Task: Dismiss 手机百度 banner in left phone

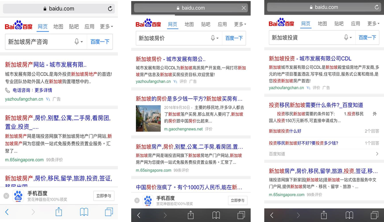Action: click(6, 196)
